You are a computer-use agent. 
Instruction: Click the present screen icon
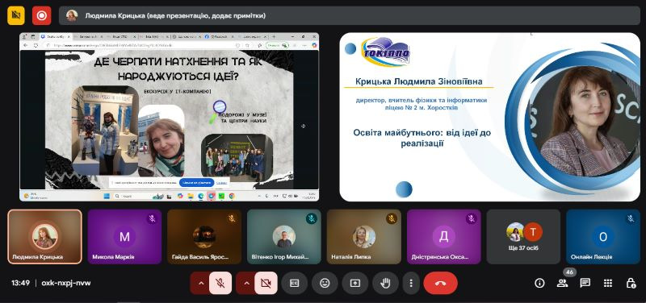[x=354, y=283]
